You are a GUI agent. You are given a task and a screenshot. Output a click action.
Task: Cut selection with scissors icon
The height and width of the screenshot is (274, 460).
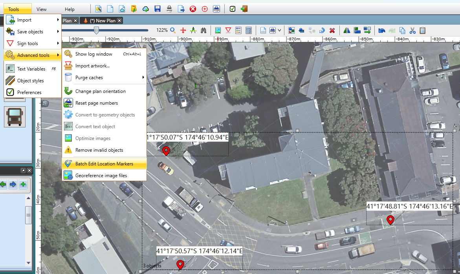(x=412, y=30)
